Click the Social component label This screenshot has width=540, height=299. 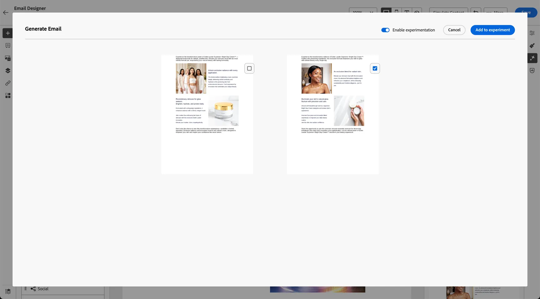43,289
